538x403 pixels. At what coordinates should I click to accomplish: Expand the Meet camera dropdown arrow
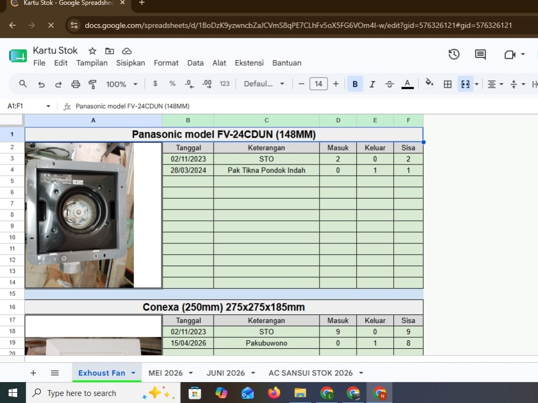pyautogui.click(x=523, y=54)
